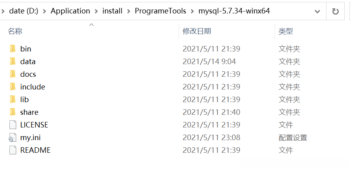Sort files by 类型 column header
The height and width of the screenshot is (171, 351).
pos(285,31)
